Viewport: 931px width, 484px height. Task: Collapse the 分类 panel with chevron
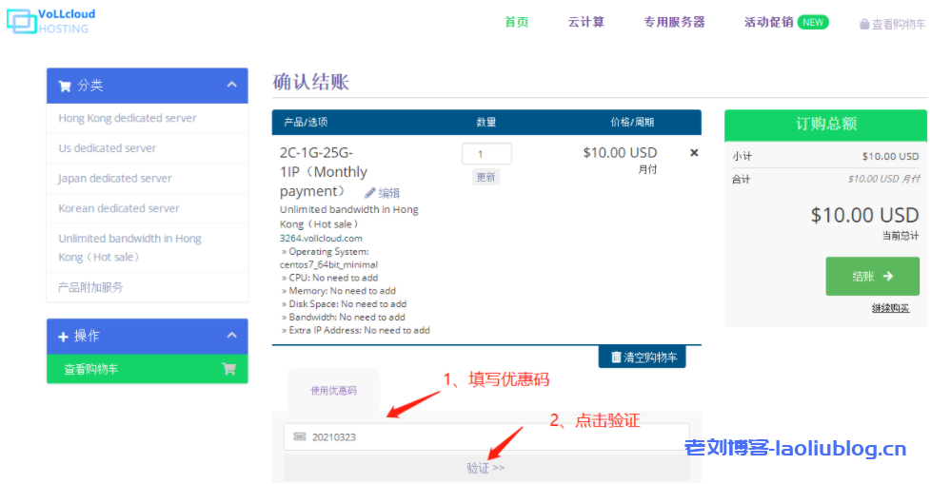point(231,86)
